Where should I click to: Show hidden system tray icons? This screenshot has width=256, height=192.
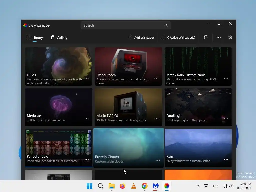pos(198,186)
